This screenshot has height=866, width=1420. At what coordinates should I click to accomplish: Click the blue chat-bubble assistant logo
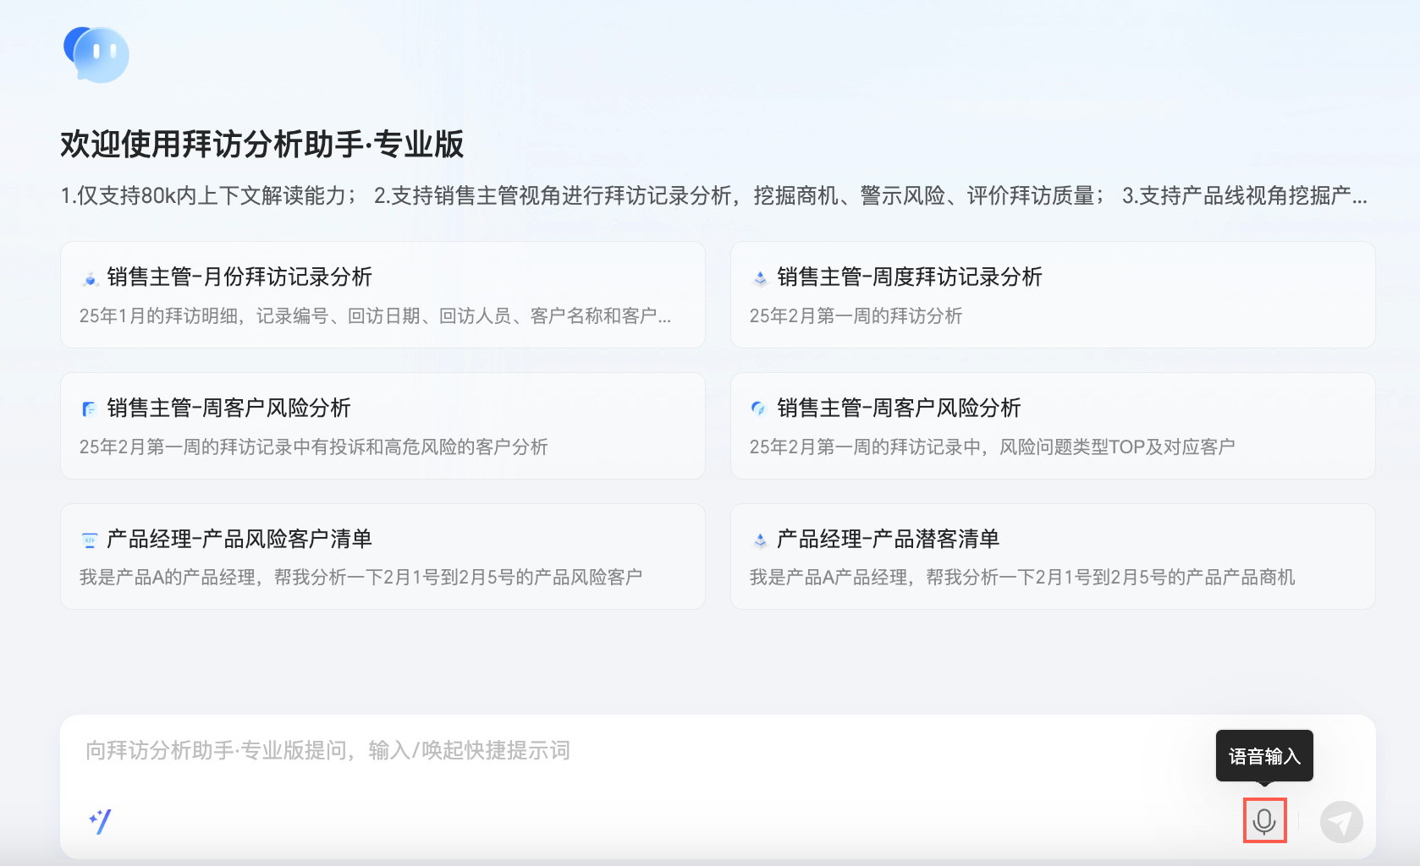coord(96,54)
